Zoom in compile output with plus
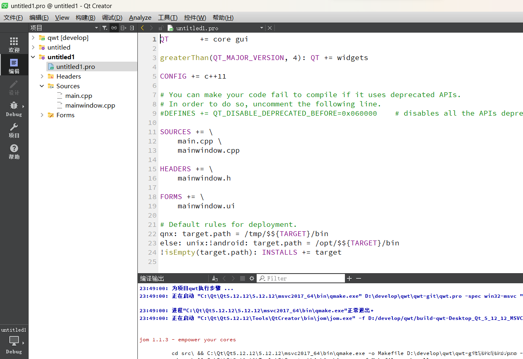 point(349,278)
